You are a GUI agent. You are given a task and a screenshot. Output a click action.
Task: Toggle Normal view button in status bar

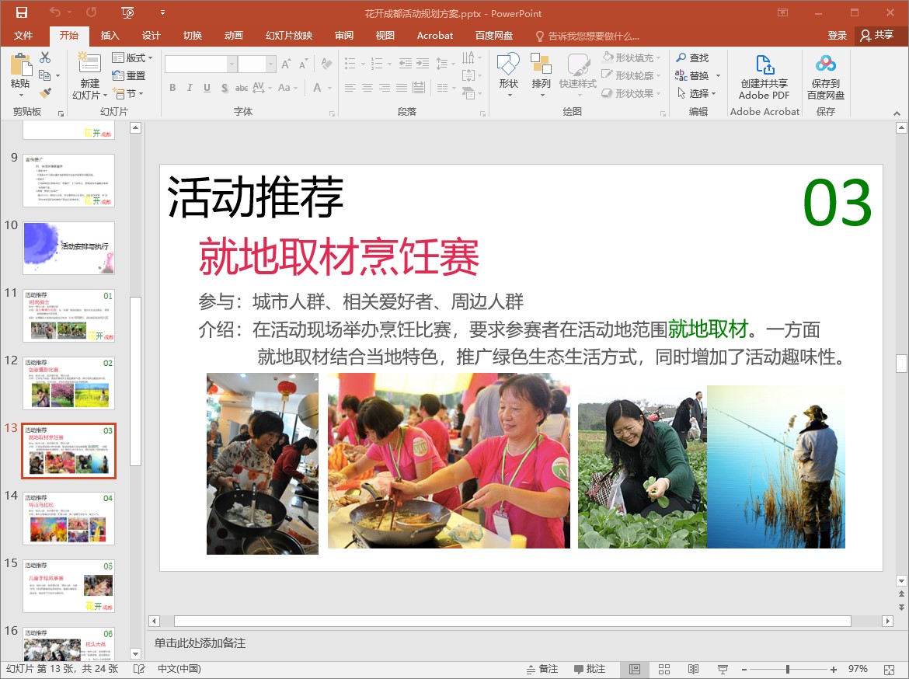click(x=635, y=669)
